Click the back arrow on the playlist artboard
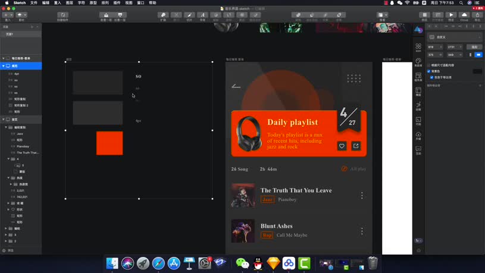The height and width of the screenshot is (273, 485). click(x=236, y=86)
